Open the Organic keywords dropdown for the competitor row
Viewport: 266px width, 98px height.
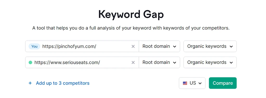(x=210, y=62)
